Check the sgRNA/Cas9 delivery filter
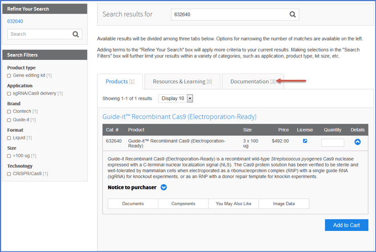The image size is (376, 252). coord(9,94)
